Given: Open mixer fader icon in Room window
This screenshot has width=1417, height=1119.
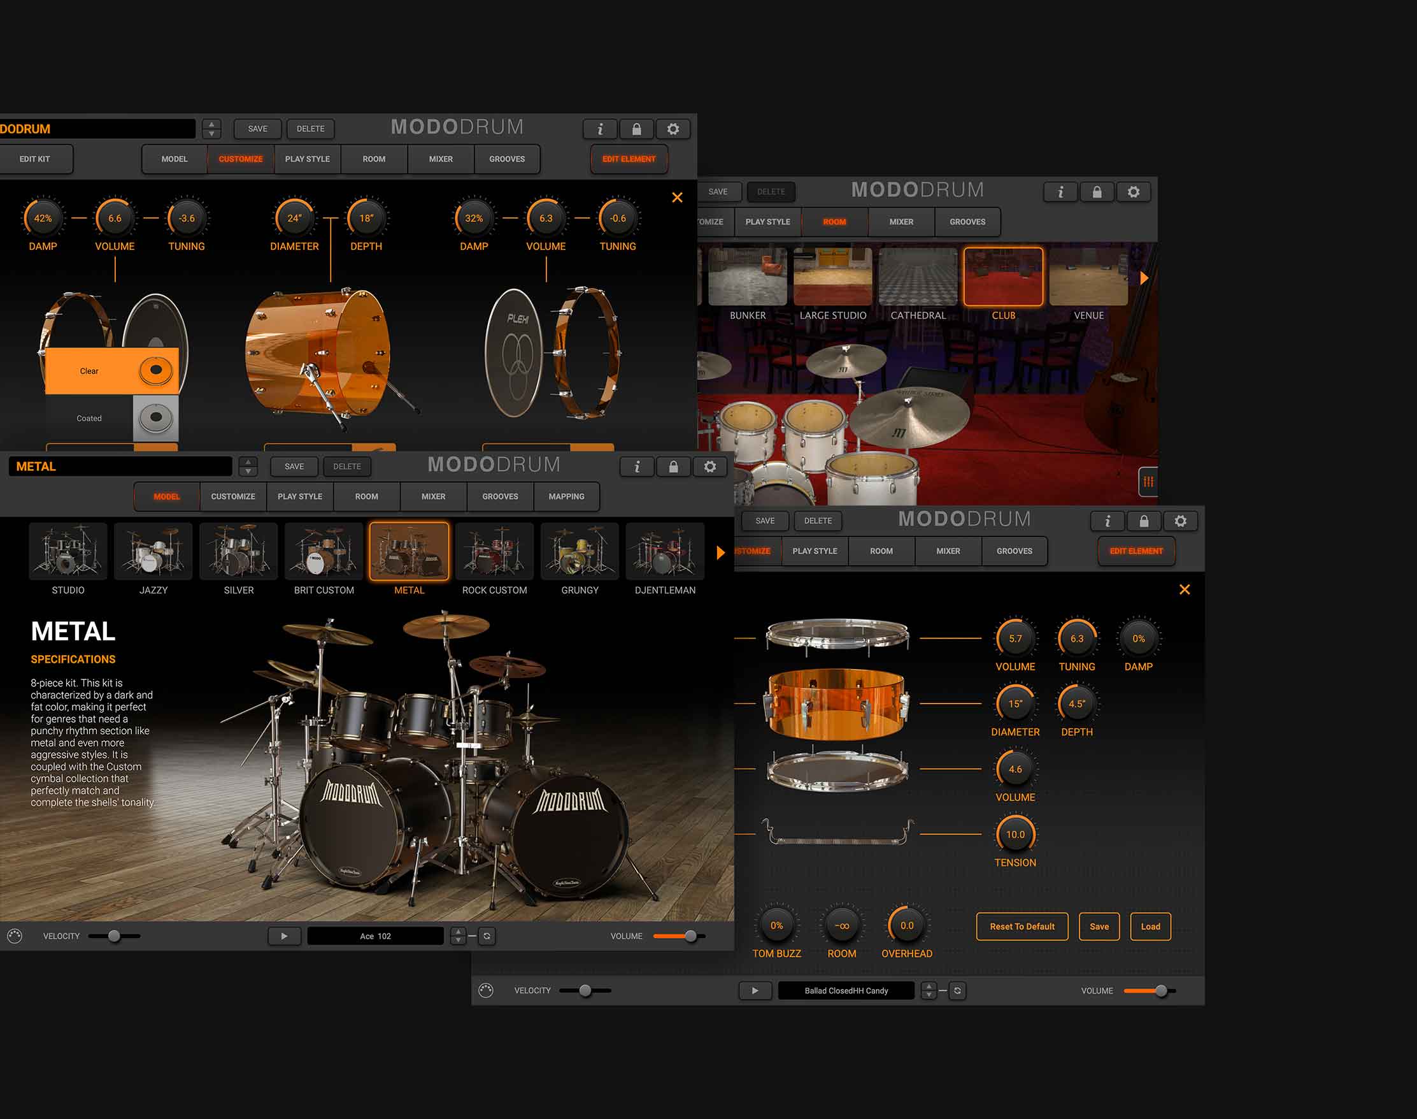Looking at the screenshot, I should click(1148, 482).
